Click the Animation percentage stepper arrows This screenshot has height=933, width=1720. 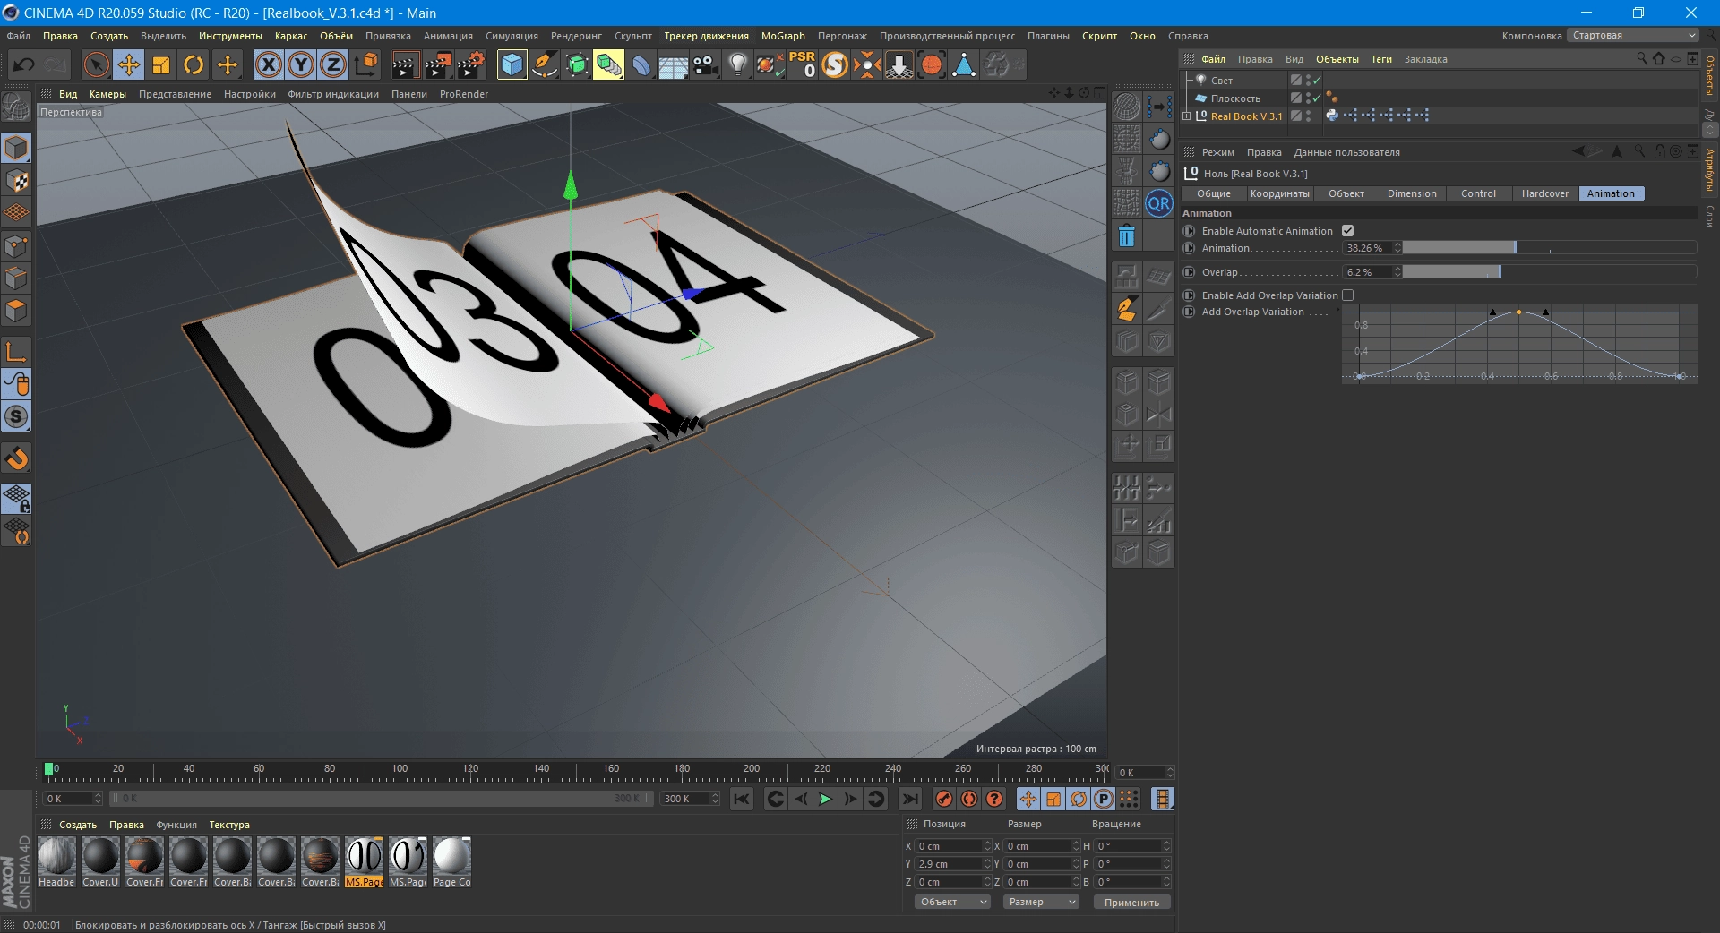coord(1397,248)
